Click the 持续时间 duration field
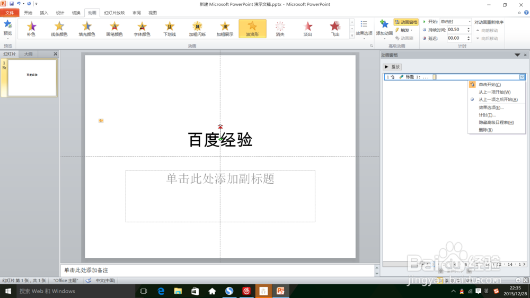 [456, 30]
